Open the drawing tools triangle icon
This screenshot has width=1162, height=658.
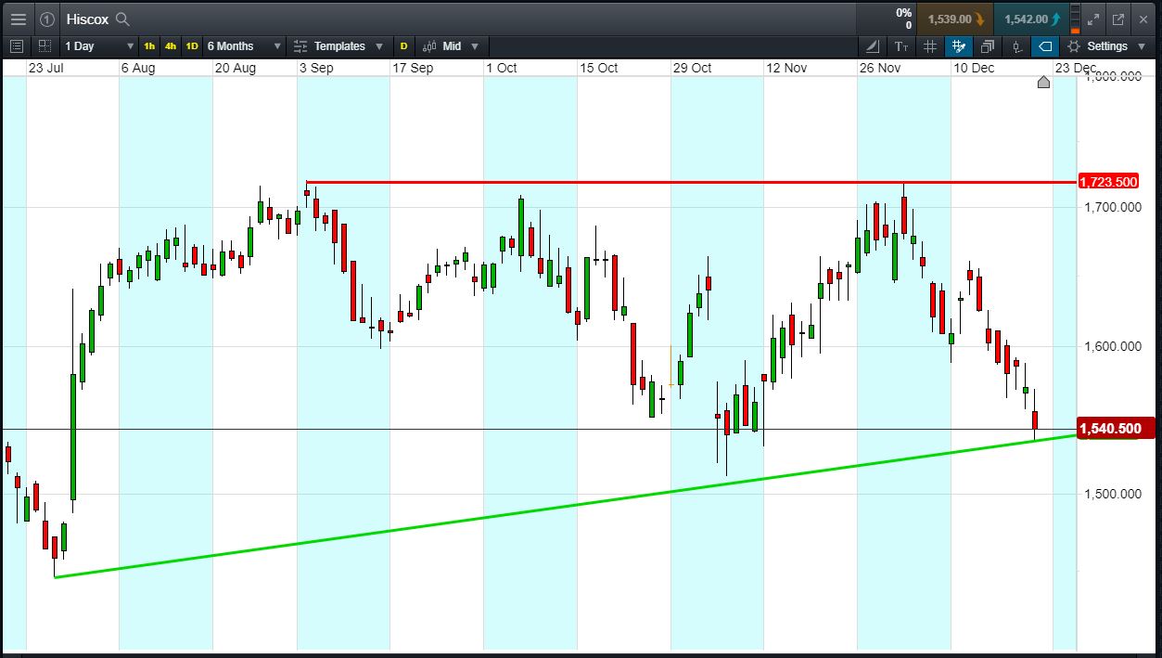click(x=873, y=45)
